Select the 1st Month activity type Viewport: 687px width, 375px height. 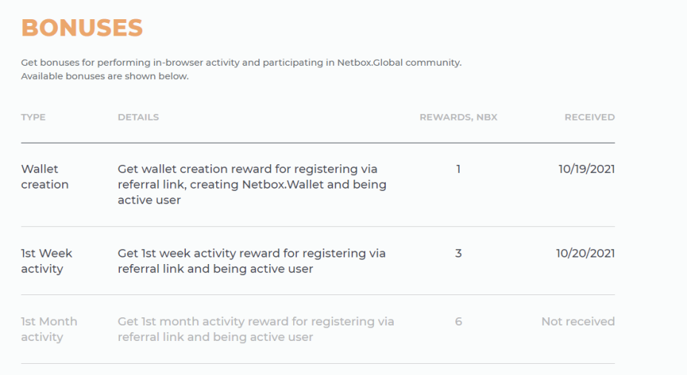49,329
